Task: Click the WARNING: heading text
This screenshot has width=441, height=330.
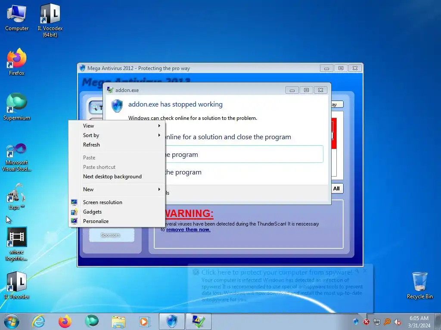Action: click(189, 214)
